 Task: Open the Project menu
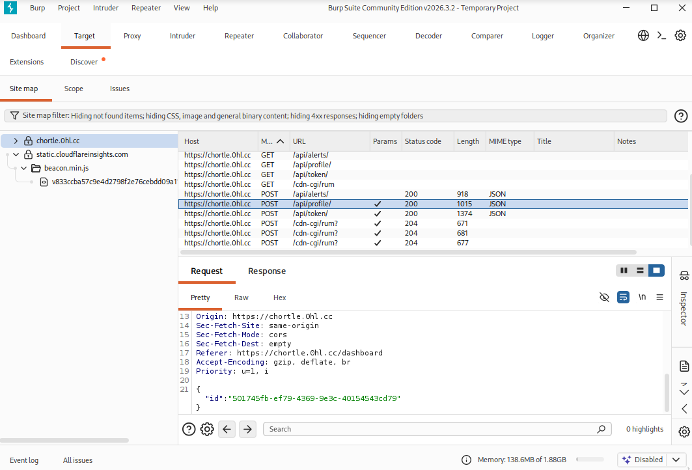69,8
